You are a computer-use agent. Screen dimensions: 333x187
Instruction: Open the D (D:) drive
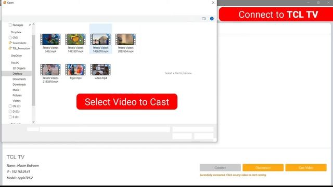click(16, 112)
